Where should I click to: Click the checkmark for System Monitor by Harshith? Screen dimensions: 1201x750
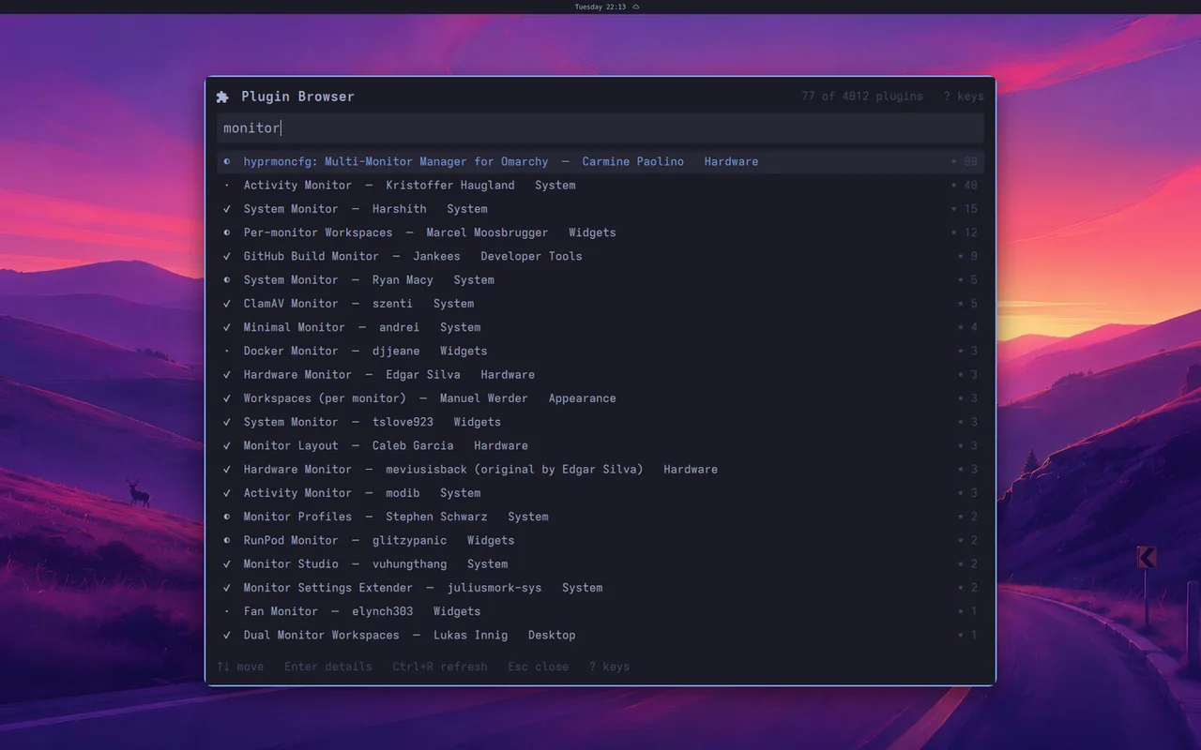click(227, 209)
